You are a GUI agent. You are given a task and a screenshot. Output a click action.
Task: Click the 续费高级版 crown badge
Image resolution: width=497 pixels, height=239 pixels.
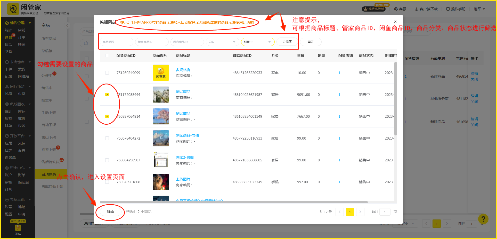(x=374, y=9)
